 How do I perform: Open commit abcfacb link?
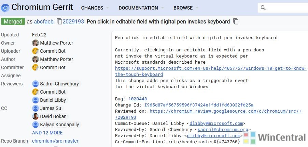click(44, 21)
